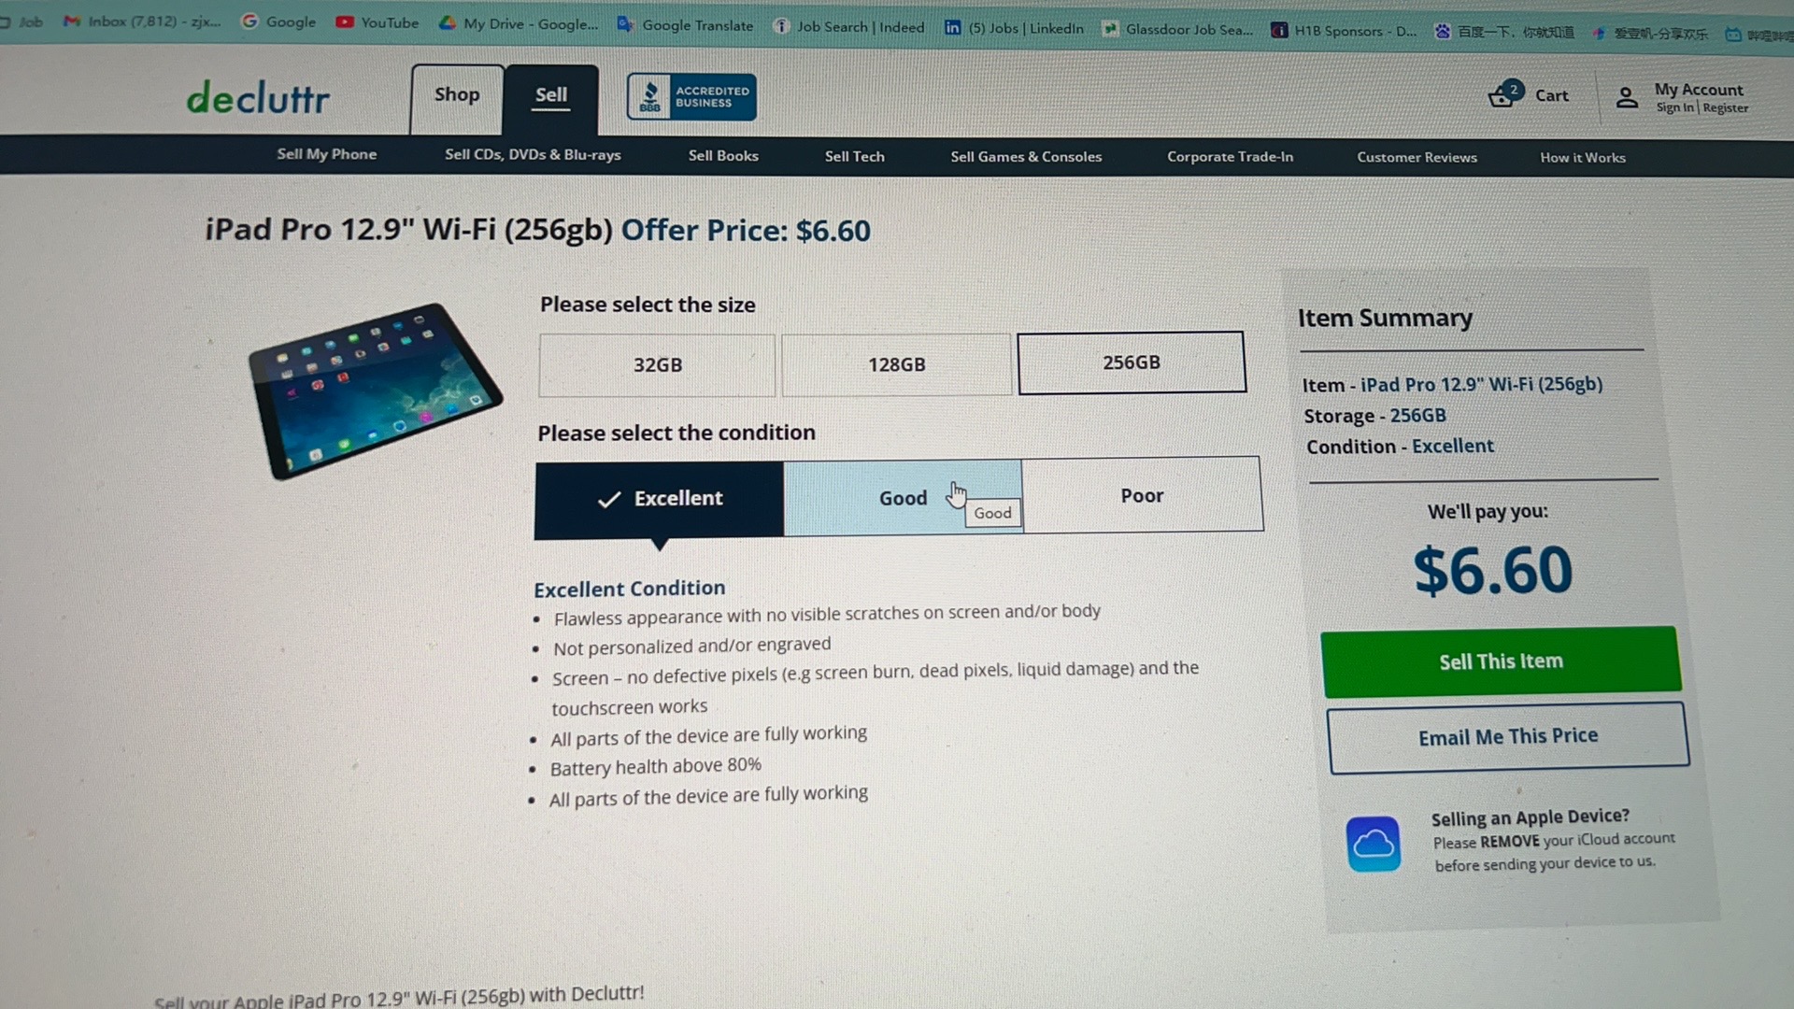
Task: Click the decluttr logo
Action: coord(258,97)
